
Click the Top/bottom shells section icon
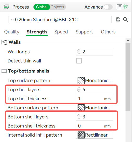4,71
